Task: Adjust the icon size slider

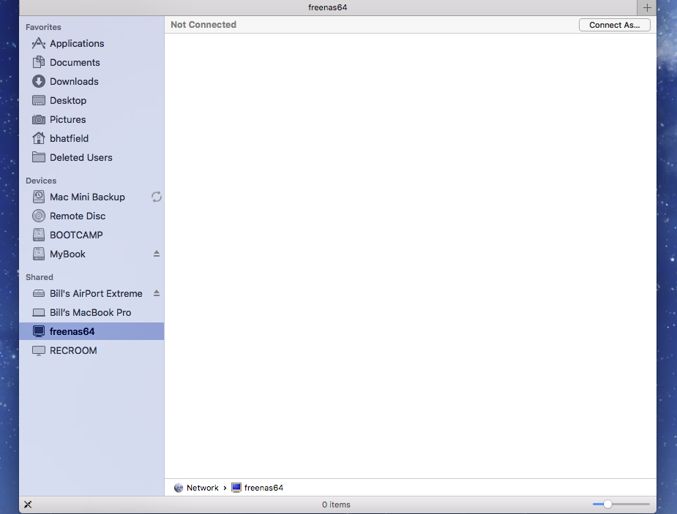Action: (x=607, y=504)
